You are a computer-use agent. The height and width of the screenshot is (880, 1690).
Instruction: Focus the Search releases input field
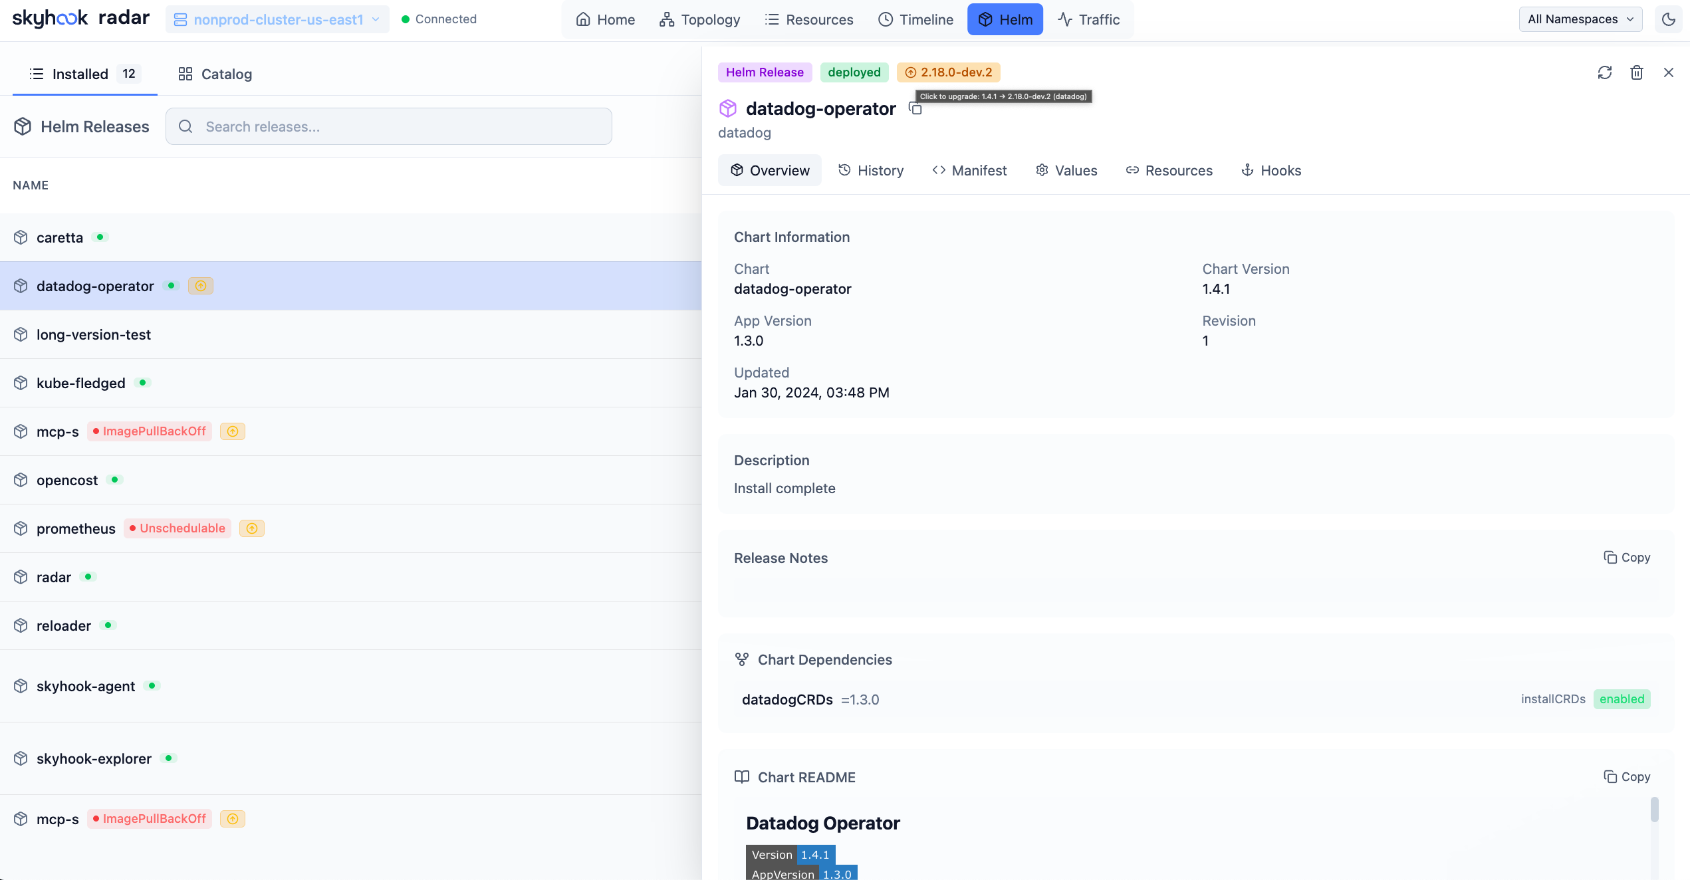pyautogui.click(x=388, y=126)
